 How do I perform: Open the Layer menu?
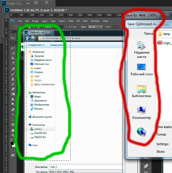point(45,21)
